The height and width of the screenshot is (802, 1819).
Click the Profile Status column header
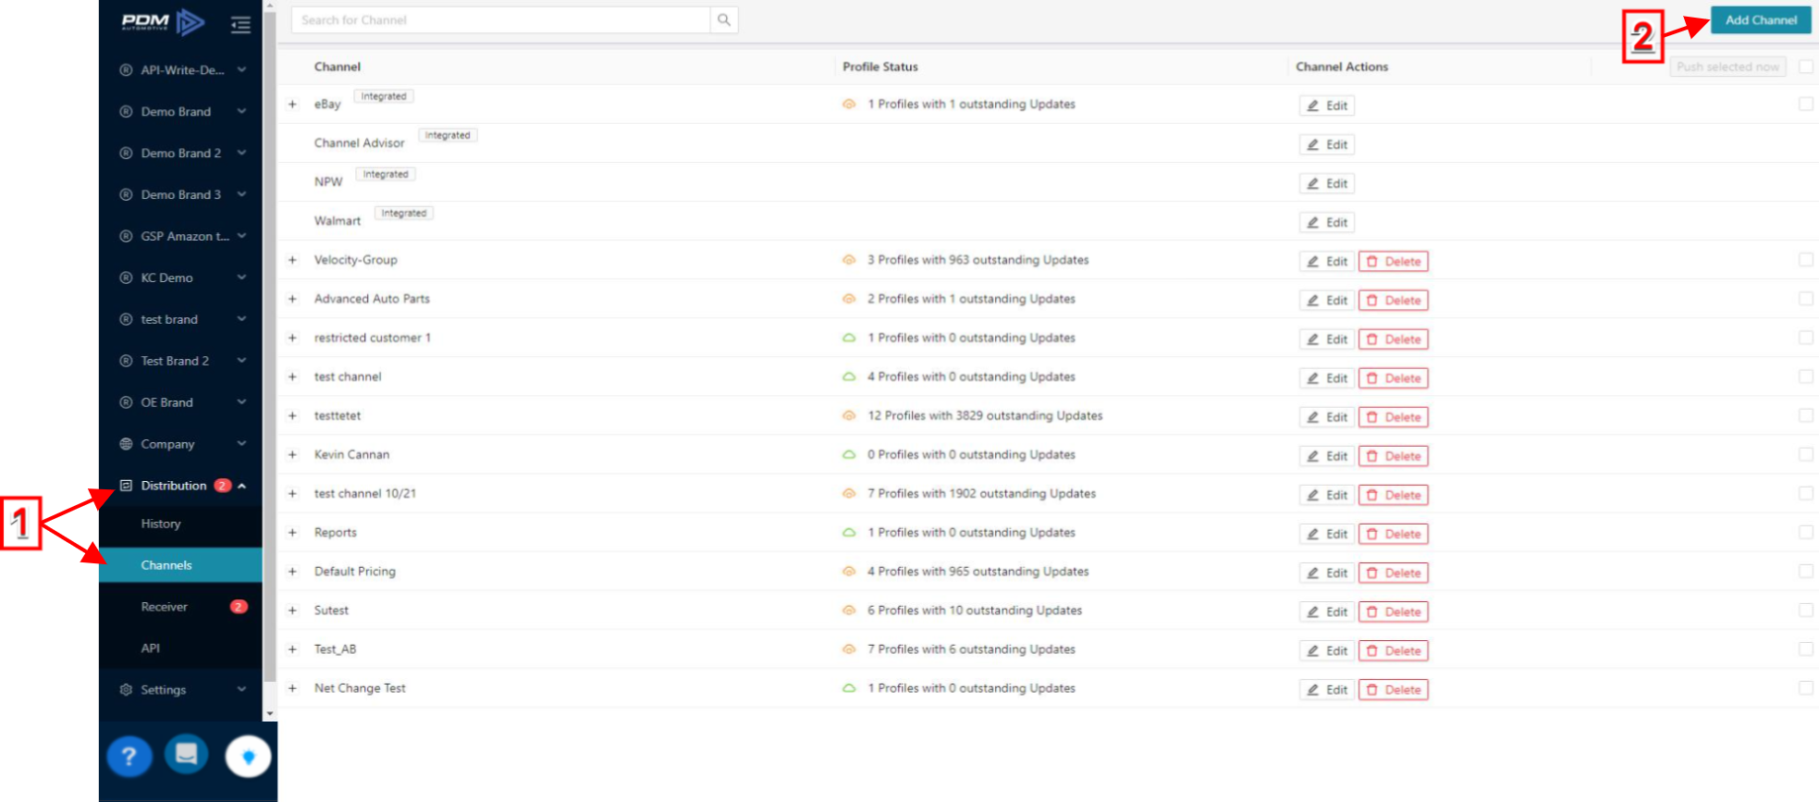pyautogui.click(x=880, y=67)
